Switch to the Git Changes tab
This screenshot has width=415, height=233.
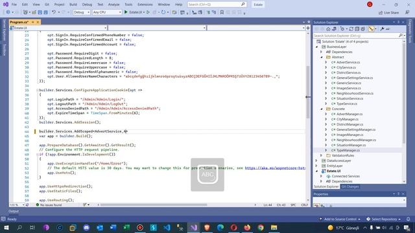(350, 186)
